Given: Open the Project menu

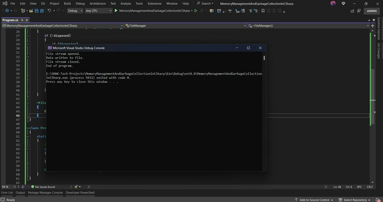Looking at the screenshot, I should (x=55, y=4).
